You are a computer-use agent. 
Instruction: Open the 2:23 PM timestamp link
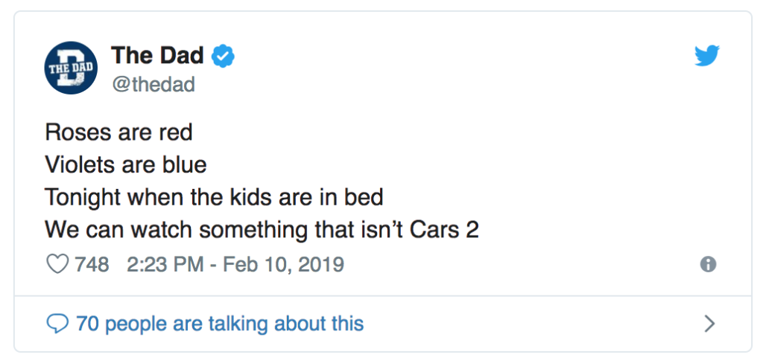click(165, 265)
